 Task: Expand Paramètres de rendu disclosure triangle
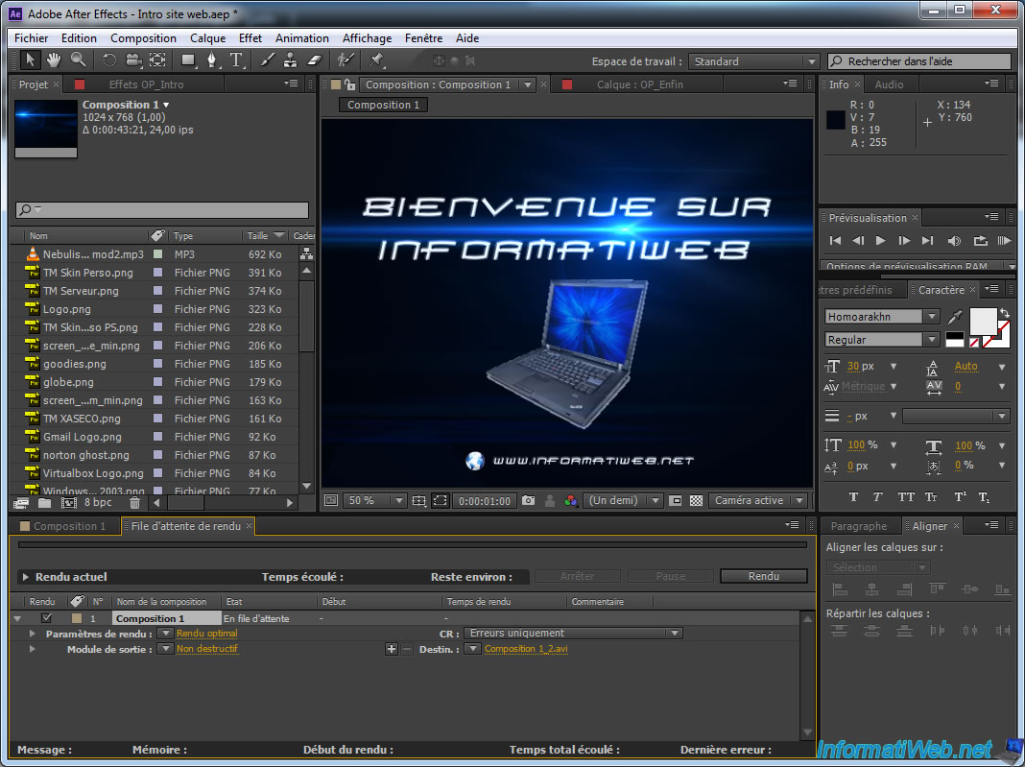[x=32, y=634]
